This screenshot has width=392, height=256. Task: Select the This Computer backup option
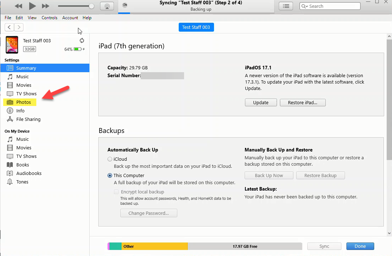tap(110, 176)
